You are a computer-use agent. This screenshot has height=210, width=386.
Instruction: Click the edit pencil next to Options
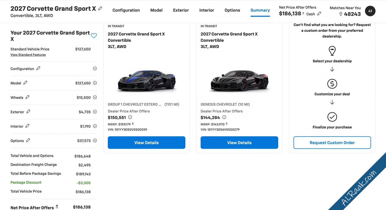click(28, 140)
